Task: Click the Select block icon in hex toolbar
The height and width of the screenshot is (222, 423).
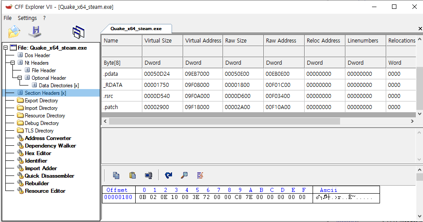Action: pyautogui.click(x=149, y=175)
